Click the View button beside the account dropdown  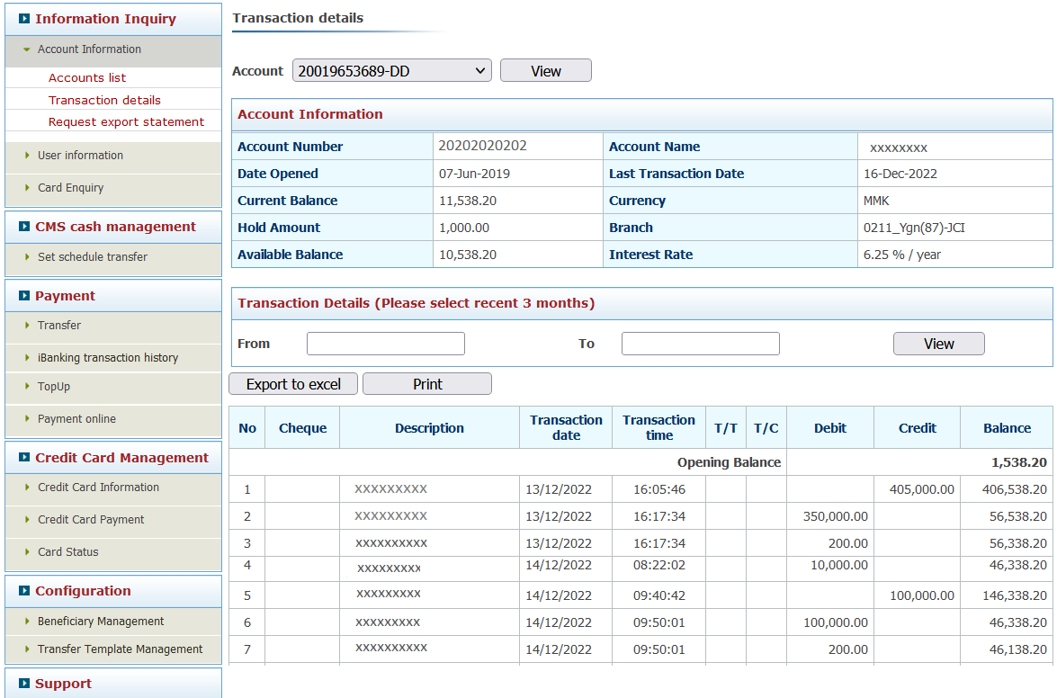pyautogui.click(x=545, y=69)
